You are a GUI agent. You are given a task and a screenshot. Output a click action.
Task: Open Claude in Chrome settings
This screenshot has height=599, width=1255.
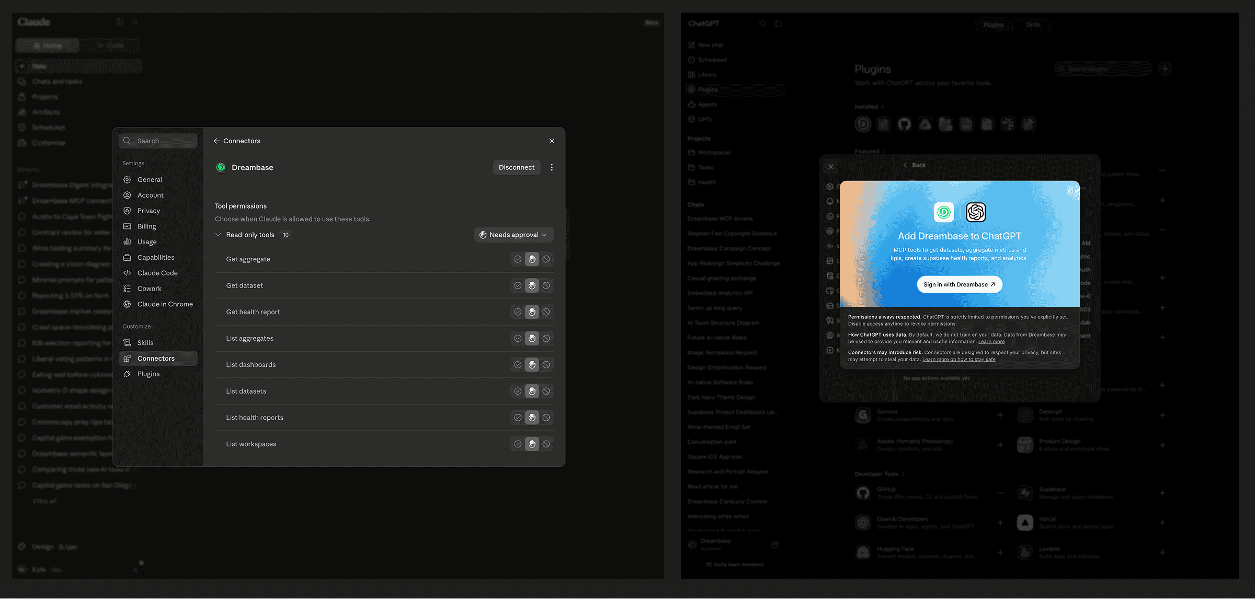point(158,304)
